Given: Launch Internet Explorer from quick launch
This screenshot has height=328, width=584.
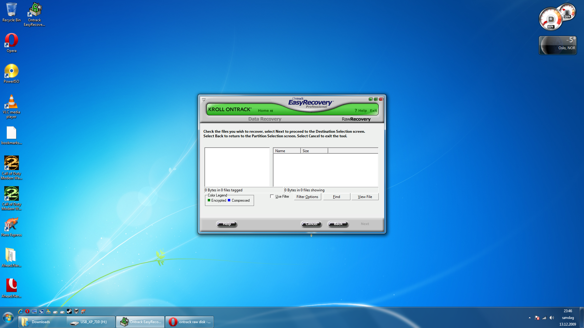Looking at the screenshot, I should [20, 311].
